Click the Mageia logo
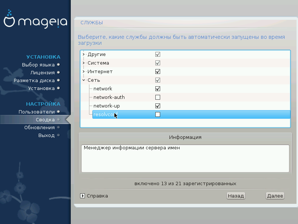This screenshot has height=224, width=298. pyautogui.click(x=35, y=19)
